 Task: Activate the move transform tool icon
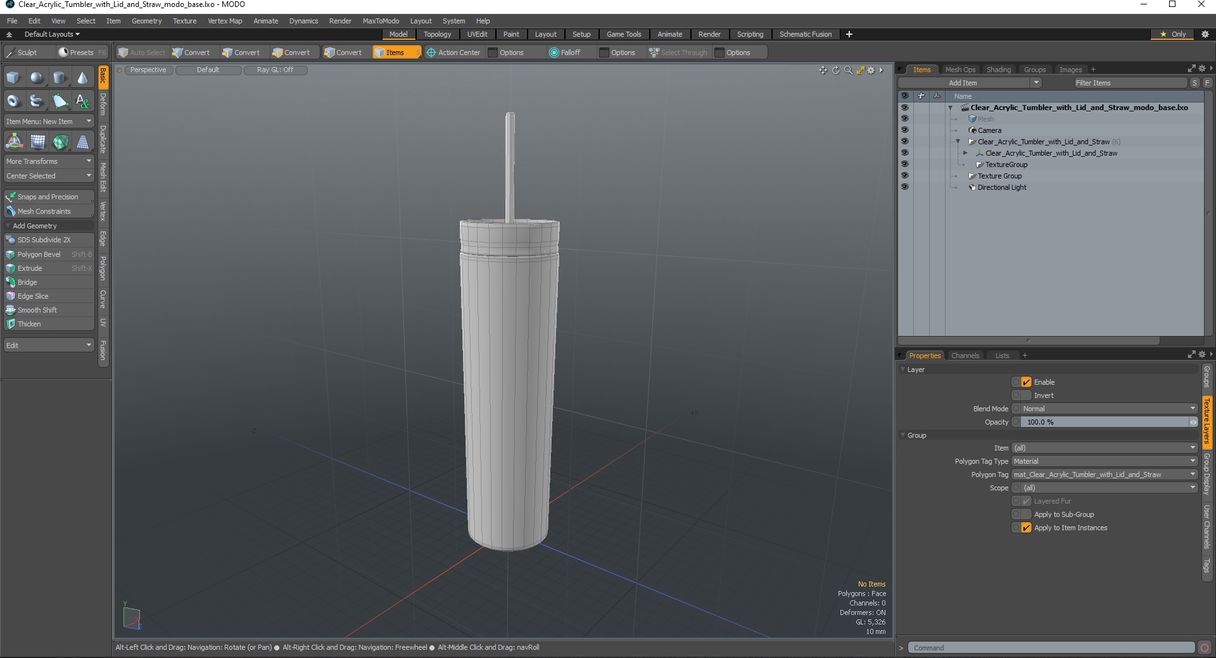pyautogui.click(x=14, y=142)
